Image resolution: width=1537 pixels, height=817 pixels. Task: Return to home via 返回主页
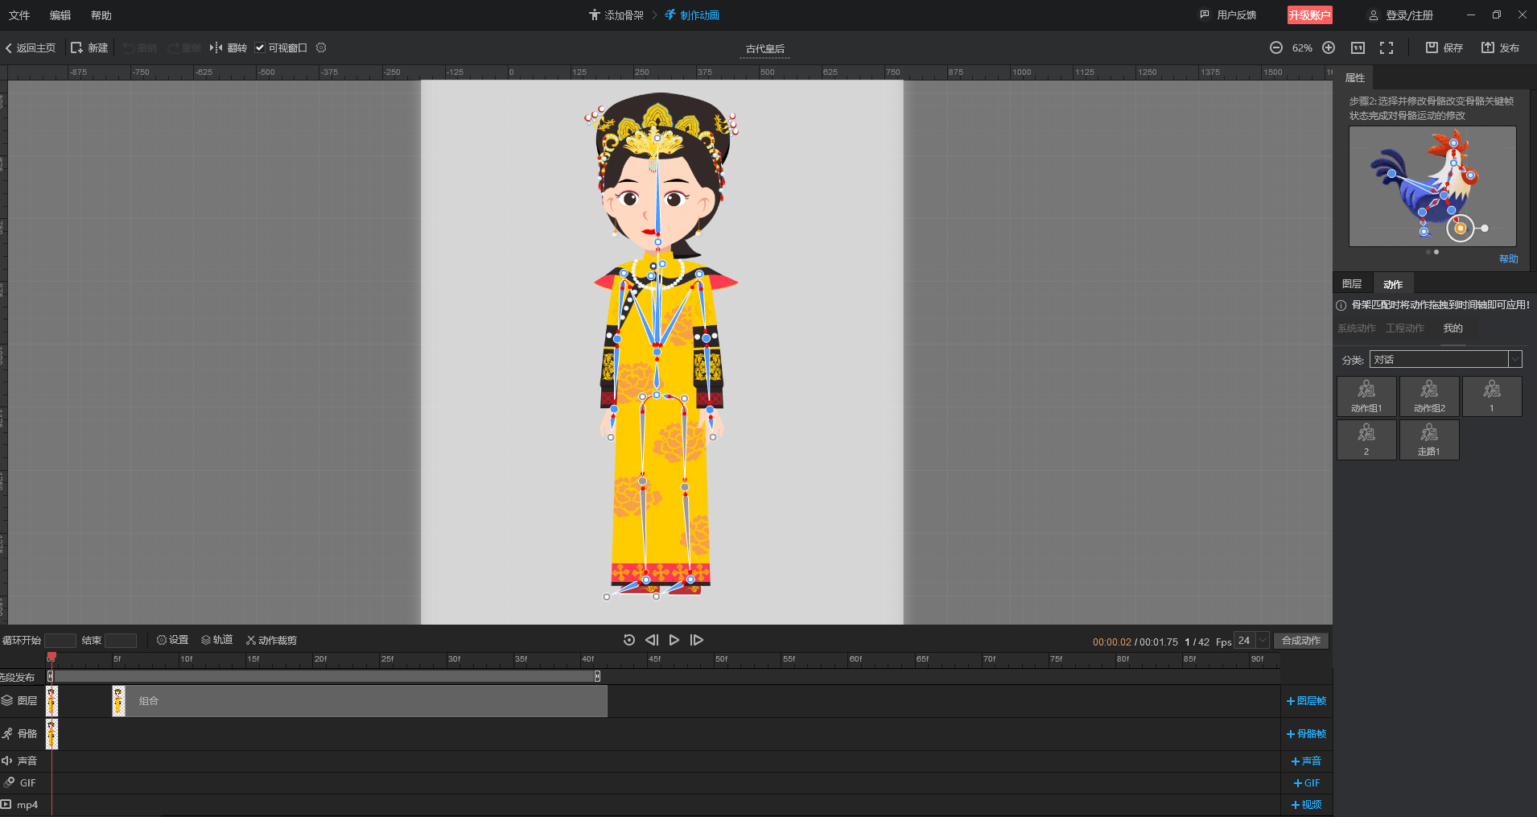[31, 47]
